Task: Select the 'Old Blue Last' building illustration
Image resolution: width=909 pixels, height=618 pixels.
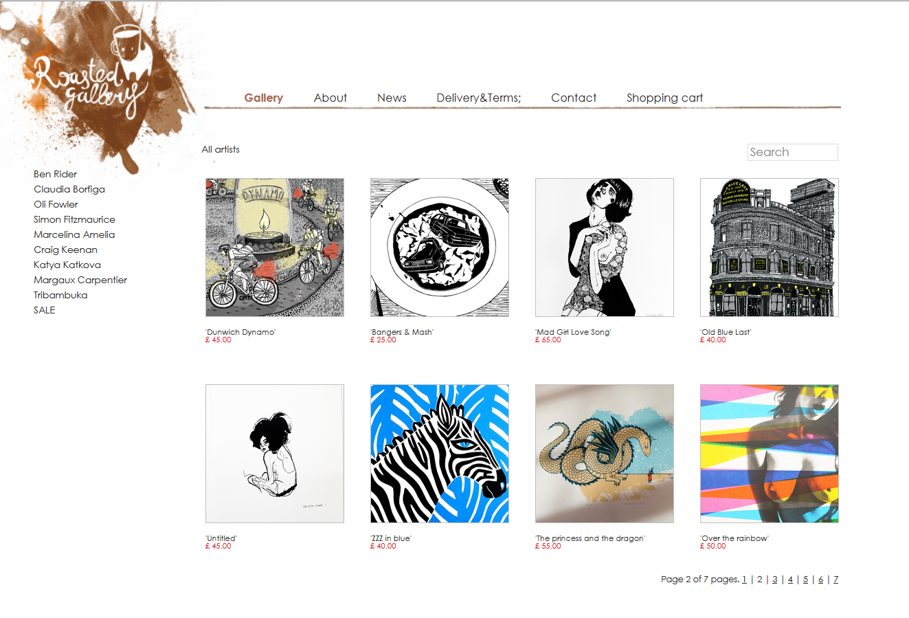Action: click(x=770, y=247)
